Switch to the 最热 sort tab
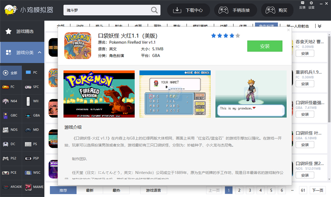Viewport: 331px width, 197px height. pos(116,190)
